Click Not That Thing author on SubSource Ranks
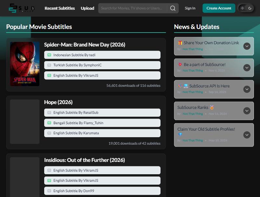This screenshot has height=197, width=260. 193,114
